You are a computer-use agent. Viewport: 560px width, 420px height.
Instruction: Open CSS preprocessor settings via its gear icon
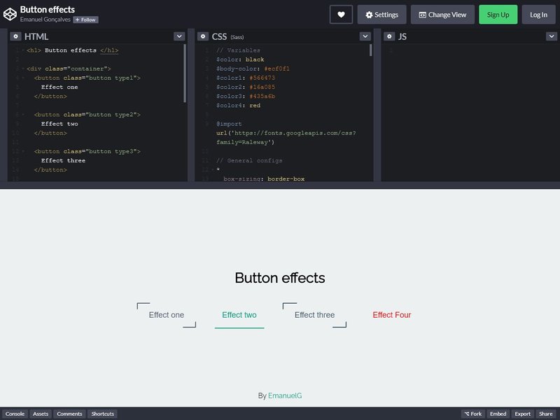coord(202,36)
